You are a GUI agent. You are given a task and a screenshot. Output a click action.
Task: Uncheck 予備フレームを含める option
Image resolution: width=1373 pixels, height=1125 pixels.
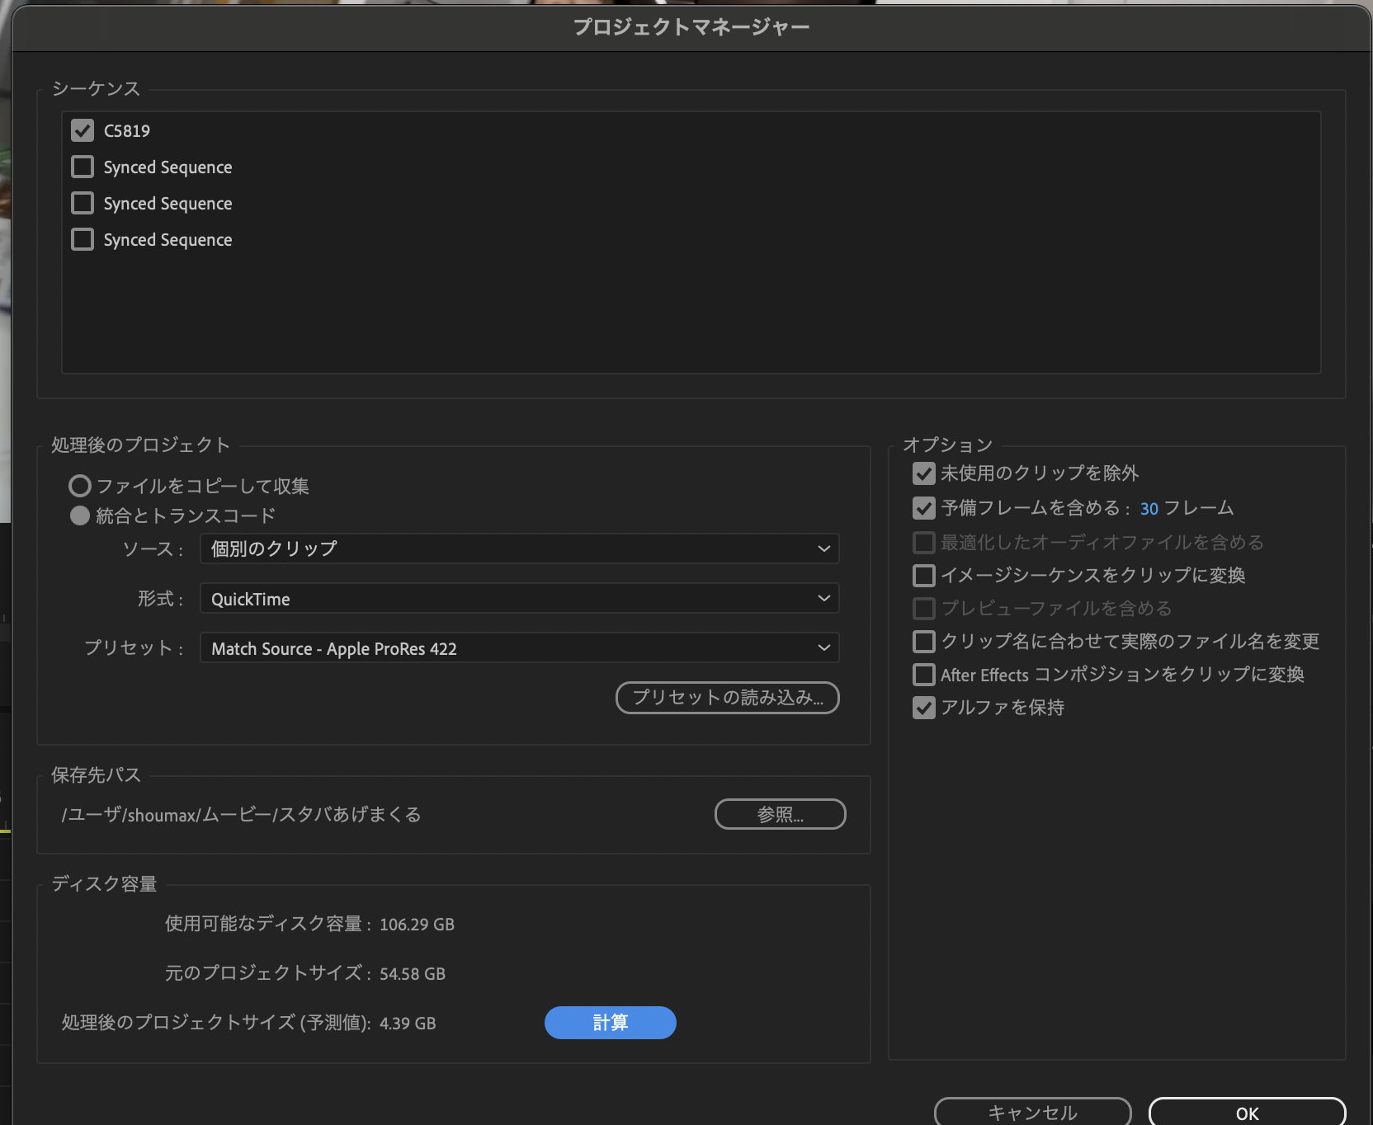[923, 508]
